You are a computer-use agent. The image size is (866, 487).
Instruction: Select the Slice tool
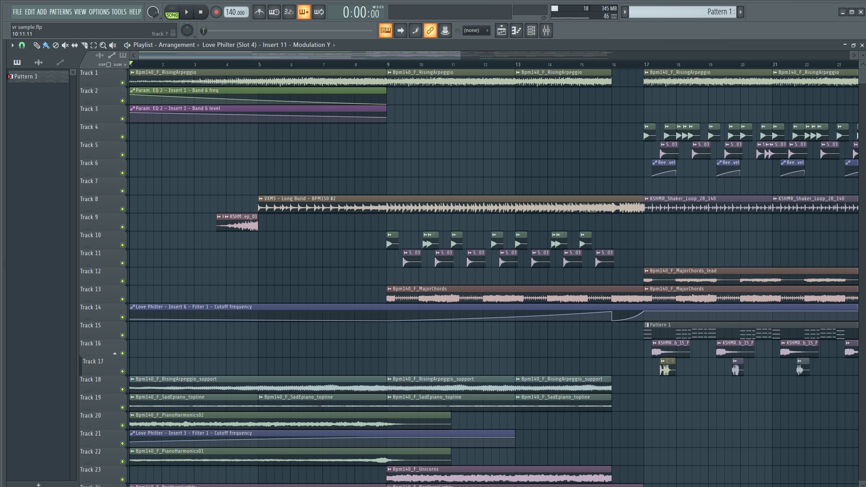coord(84,45)
